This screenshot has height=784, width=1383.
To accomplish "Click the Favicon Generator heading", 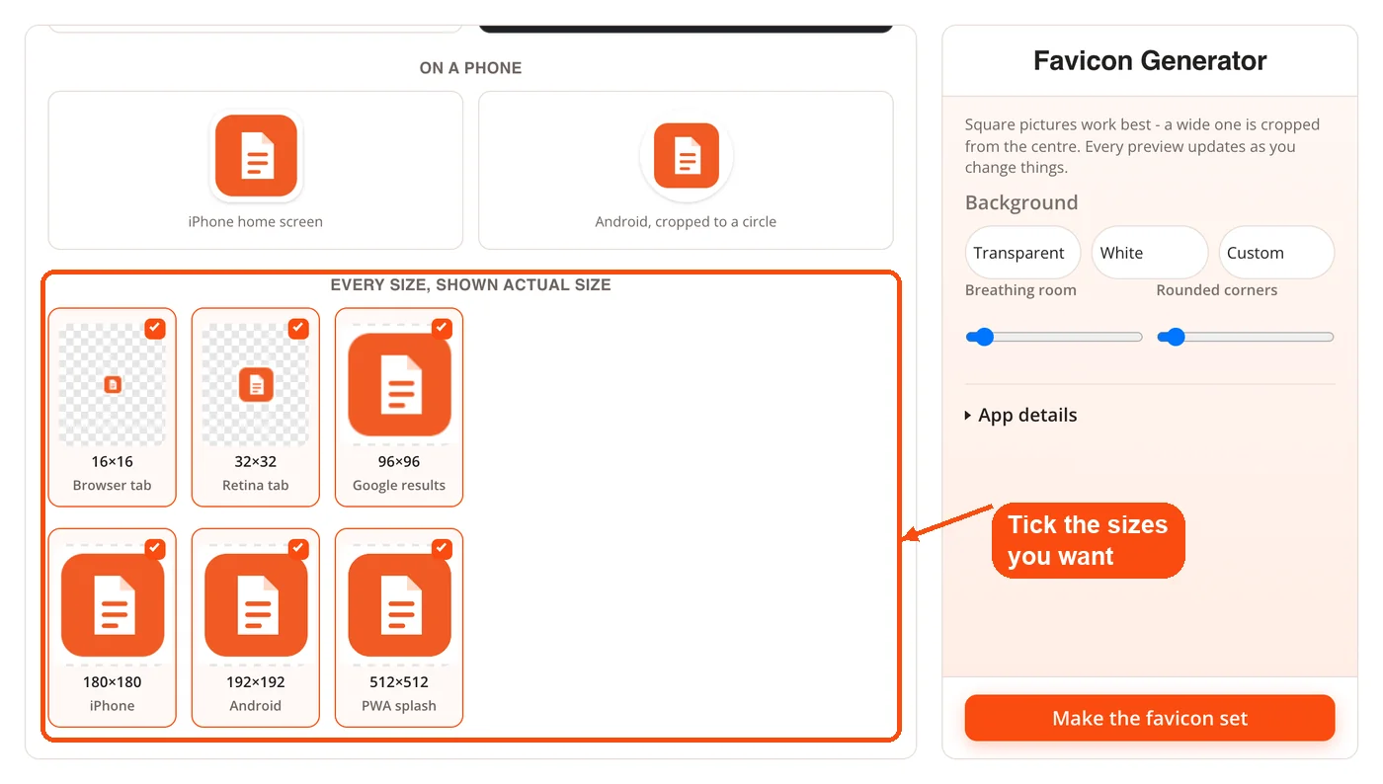I will click(1150, 60).
